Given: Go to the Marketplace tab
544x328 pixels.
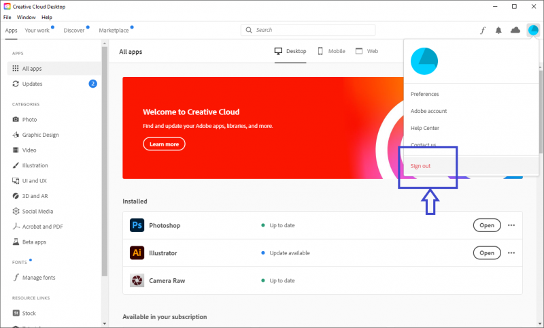Looking at the screenshot, I should tap(114, 31).
